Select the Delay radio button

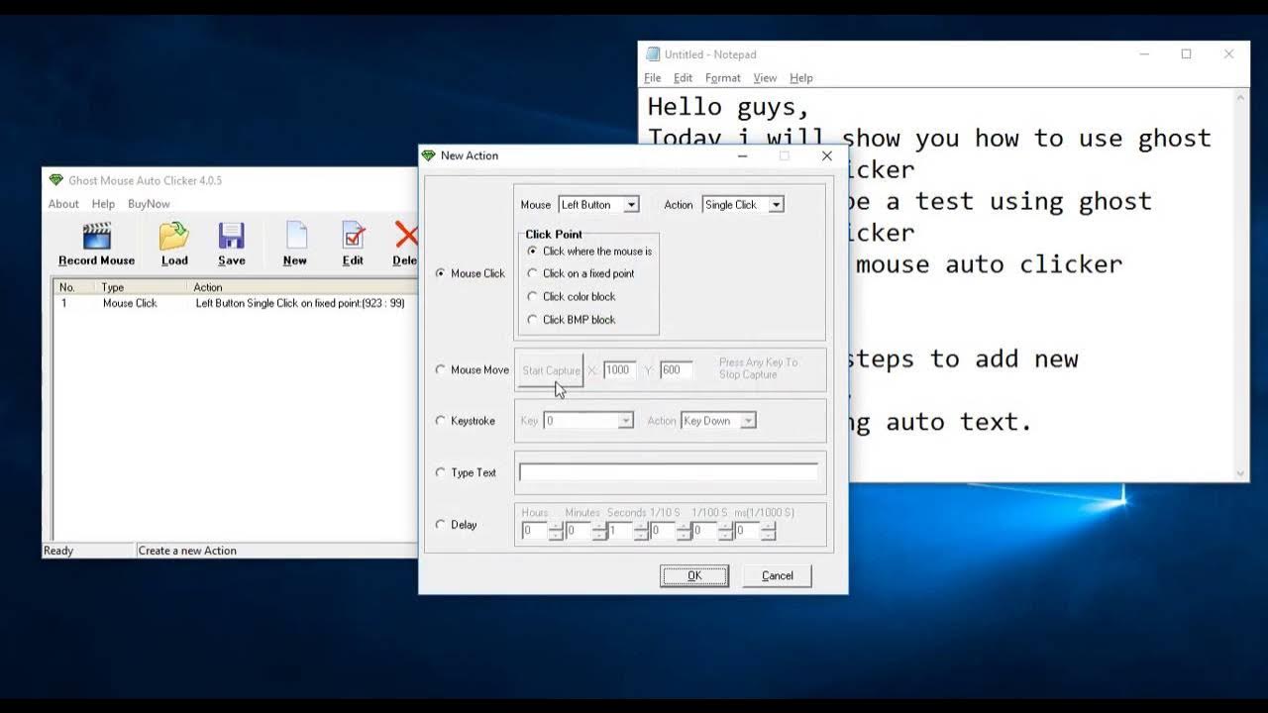441,524
